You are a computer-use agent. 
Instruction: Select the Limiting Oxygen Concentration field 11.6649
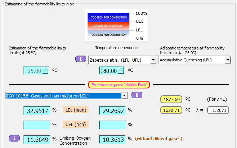point(37,139)
